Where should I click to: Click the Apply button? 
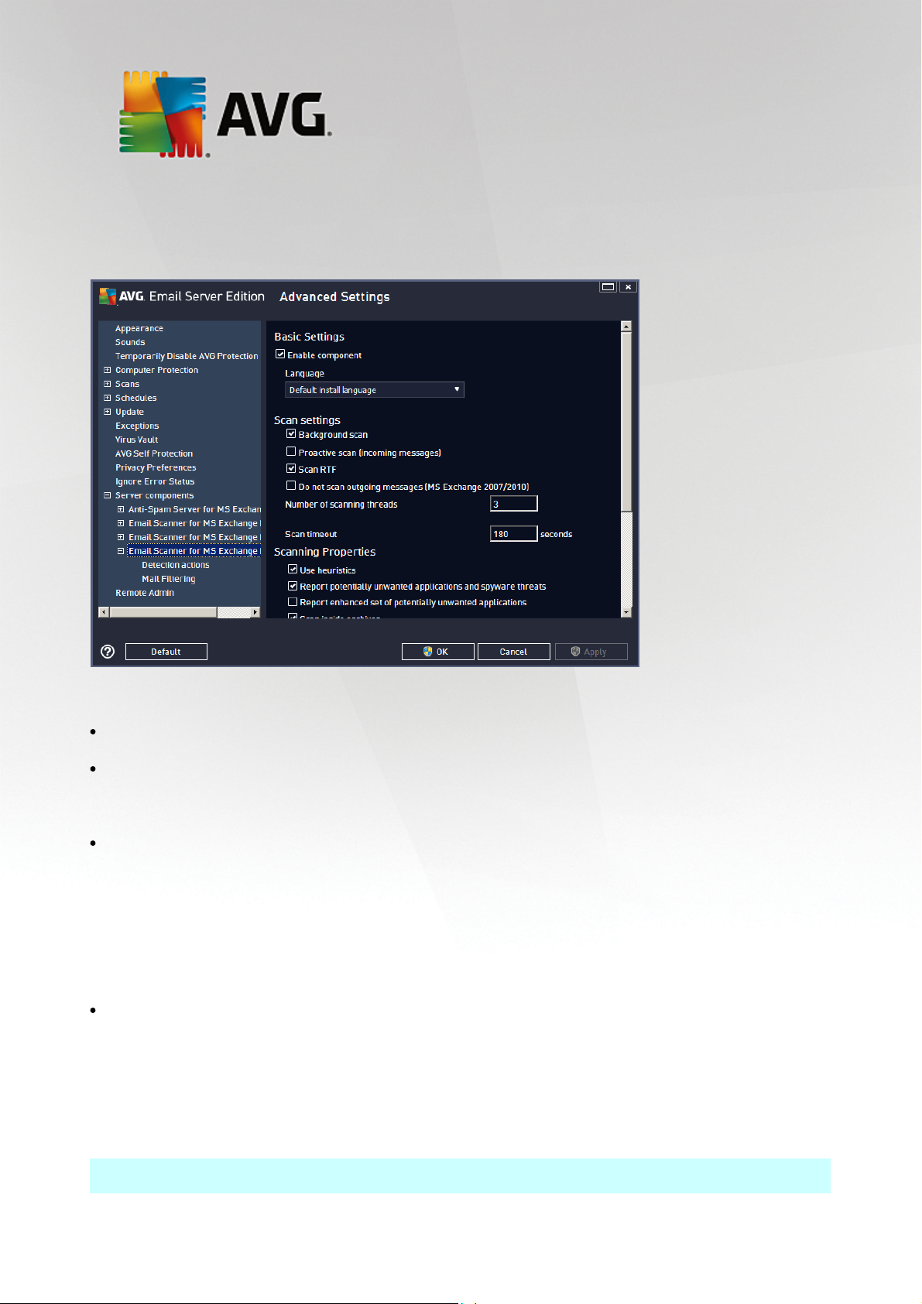coord(591,652)
